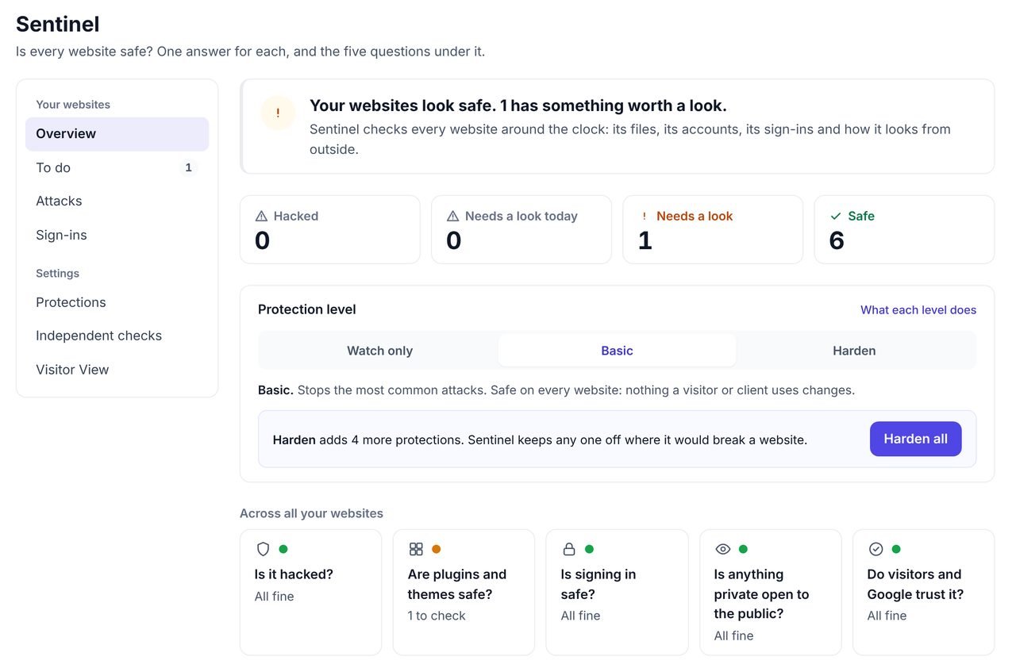The image size is (1016, 668).
Task: Click the circled check icon on the visitors trust card
Action: tap(876, 549)
